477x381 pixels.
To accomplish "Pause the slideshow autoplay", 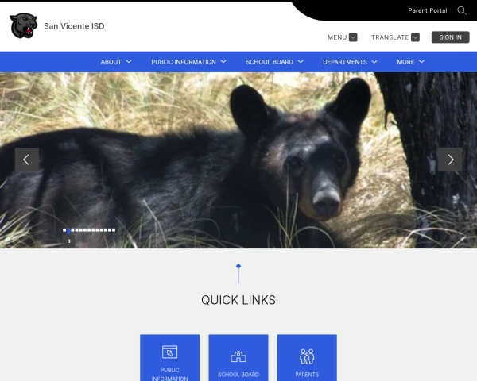I will (x=68, y=241).
